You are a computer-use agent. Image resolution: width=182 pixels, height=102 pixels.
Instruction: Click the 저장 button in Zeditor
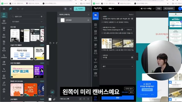(x=159, y=8)
